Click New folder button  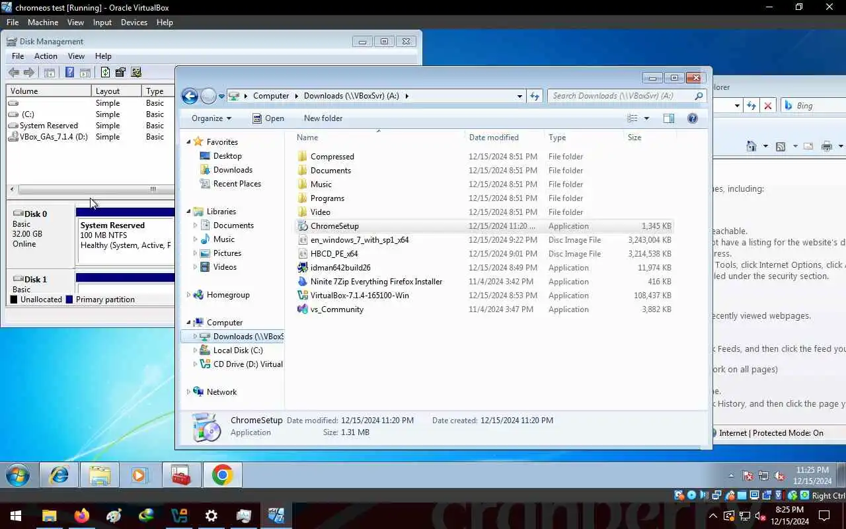coord(323,118)
